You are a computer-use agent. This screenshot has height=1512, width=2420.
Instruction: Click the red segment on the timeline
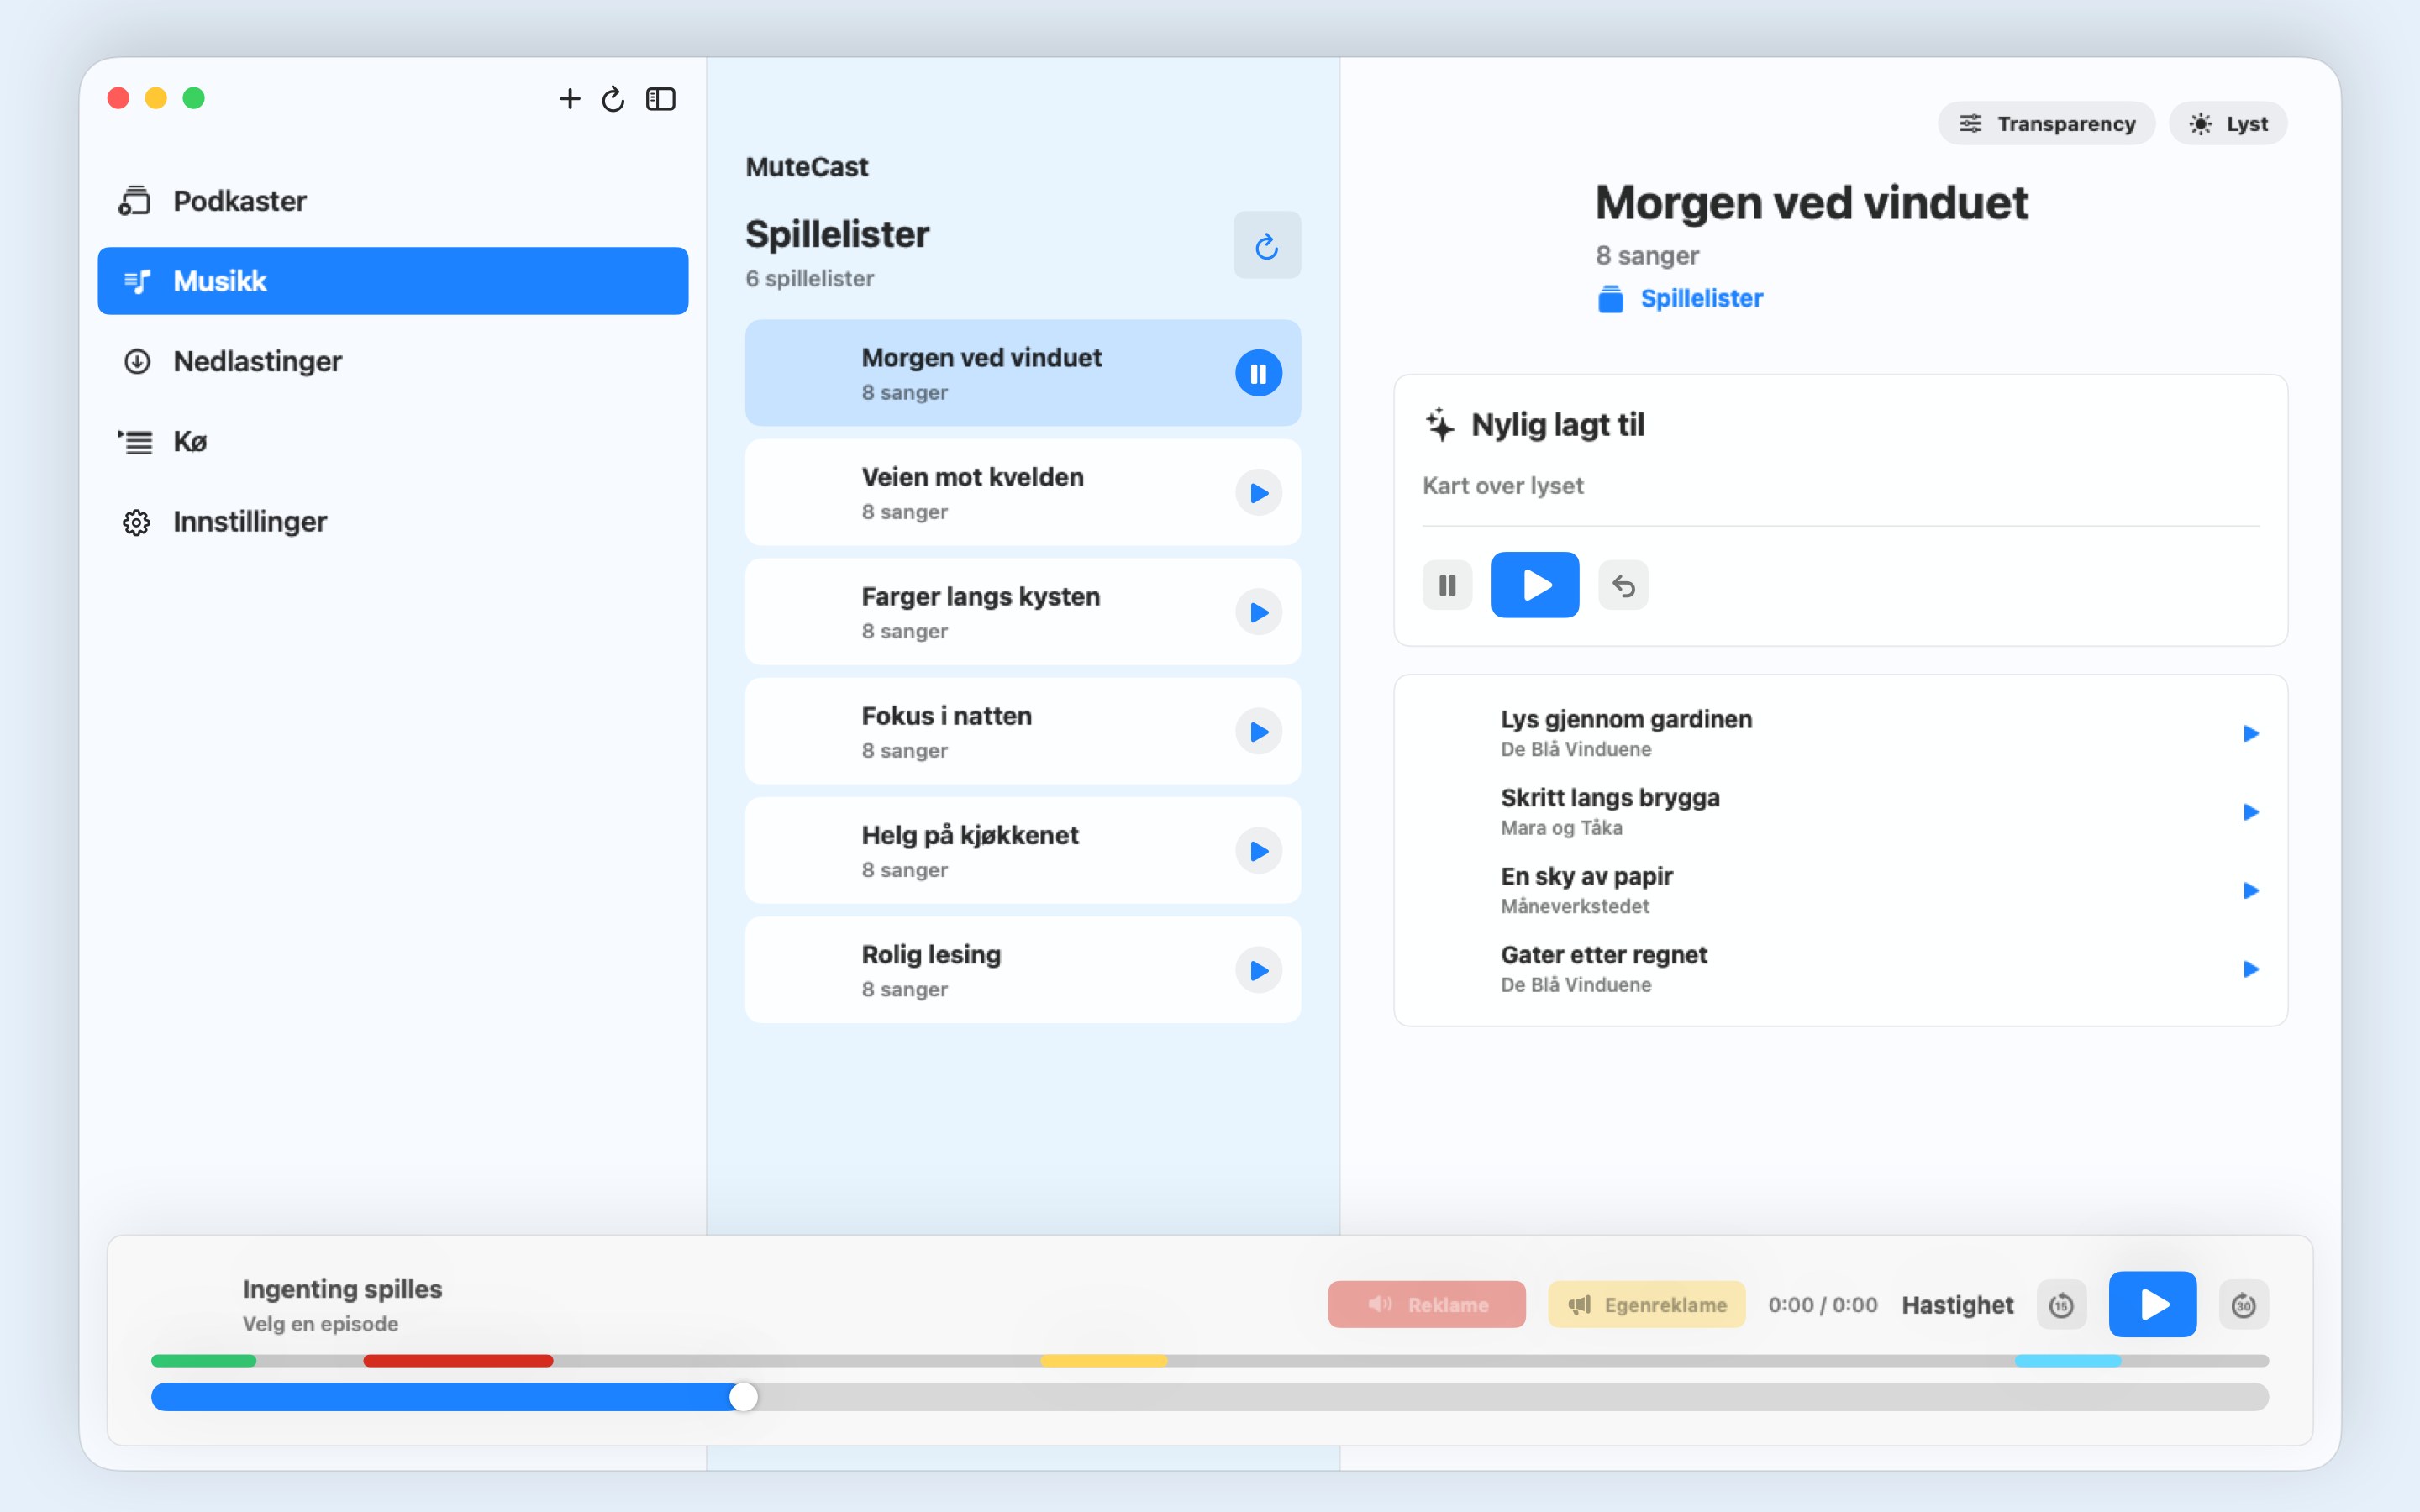point(458,1361)
